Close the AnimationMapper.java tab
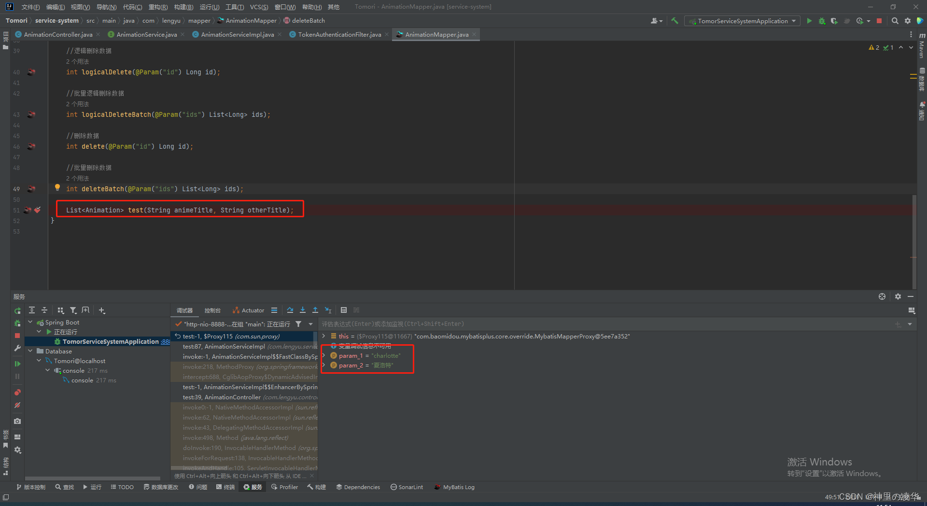 475,34
